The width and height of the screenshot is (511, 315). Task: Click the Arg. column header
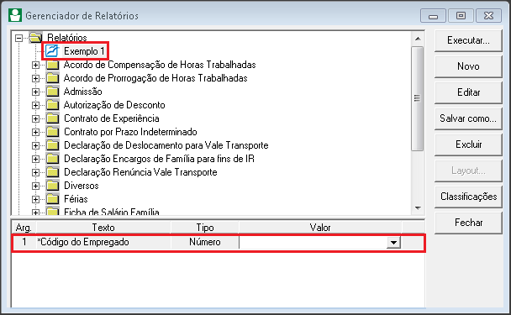[x=24, y=228]
